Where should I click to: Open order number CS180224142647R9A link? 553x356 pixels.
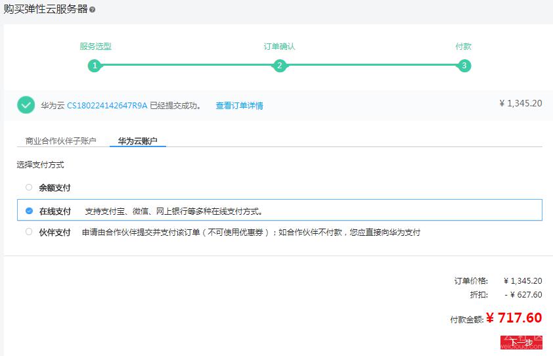[x=107, y=106]
